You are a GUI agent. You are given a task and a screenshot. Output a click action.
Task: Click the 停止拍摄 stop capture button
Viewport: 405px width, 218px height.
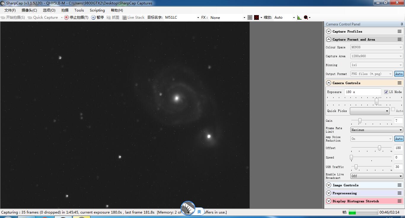coord(76,17)
